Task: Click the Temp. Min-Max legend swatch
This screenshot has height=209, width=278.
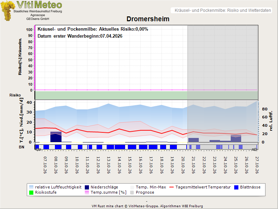Action: pos(132,187)
